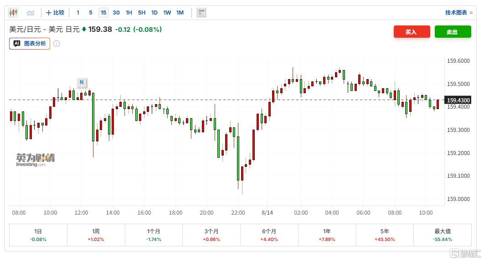Click the AI 图表分析 button
Screen dimensions: 484x261
(x=30, y=44)
